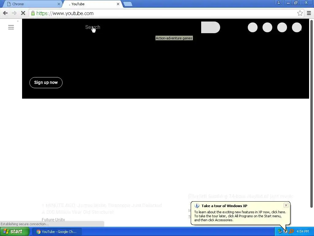This screenshot has width=314, height=236.
Task: Close the Windows XP tour balloon
Action: (286, 205)
